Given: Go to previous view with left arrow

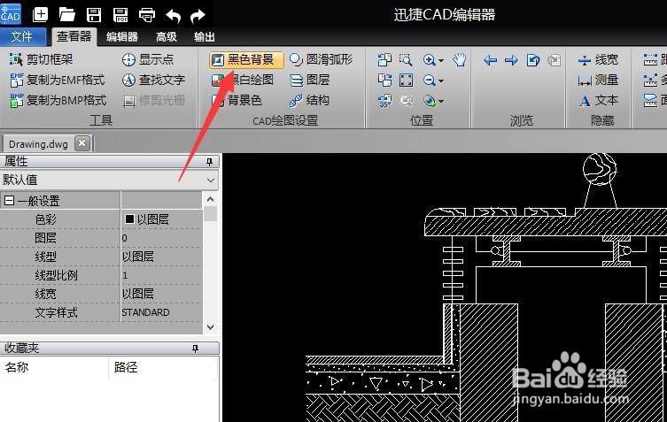Looking at the screenshot, I should (491, 60).
